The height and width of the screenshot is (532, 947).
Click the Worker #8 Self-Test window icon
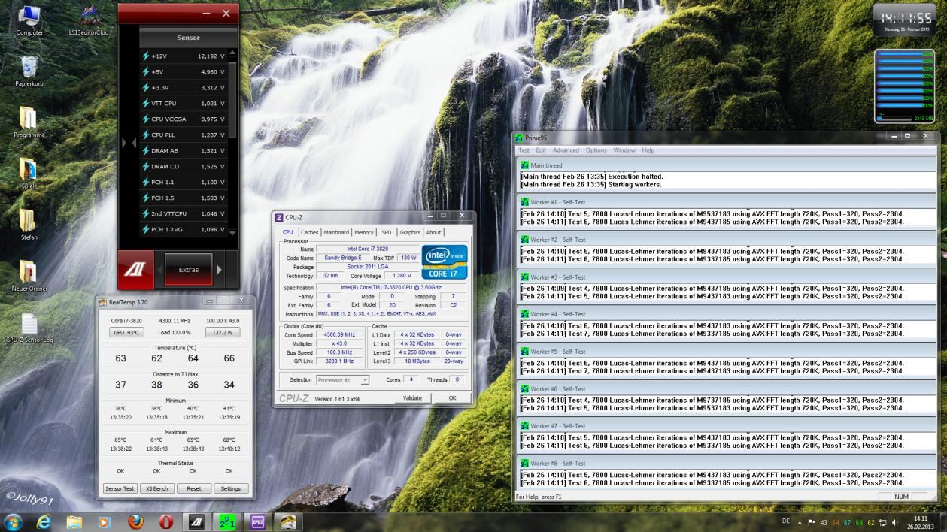[525, 464]
